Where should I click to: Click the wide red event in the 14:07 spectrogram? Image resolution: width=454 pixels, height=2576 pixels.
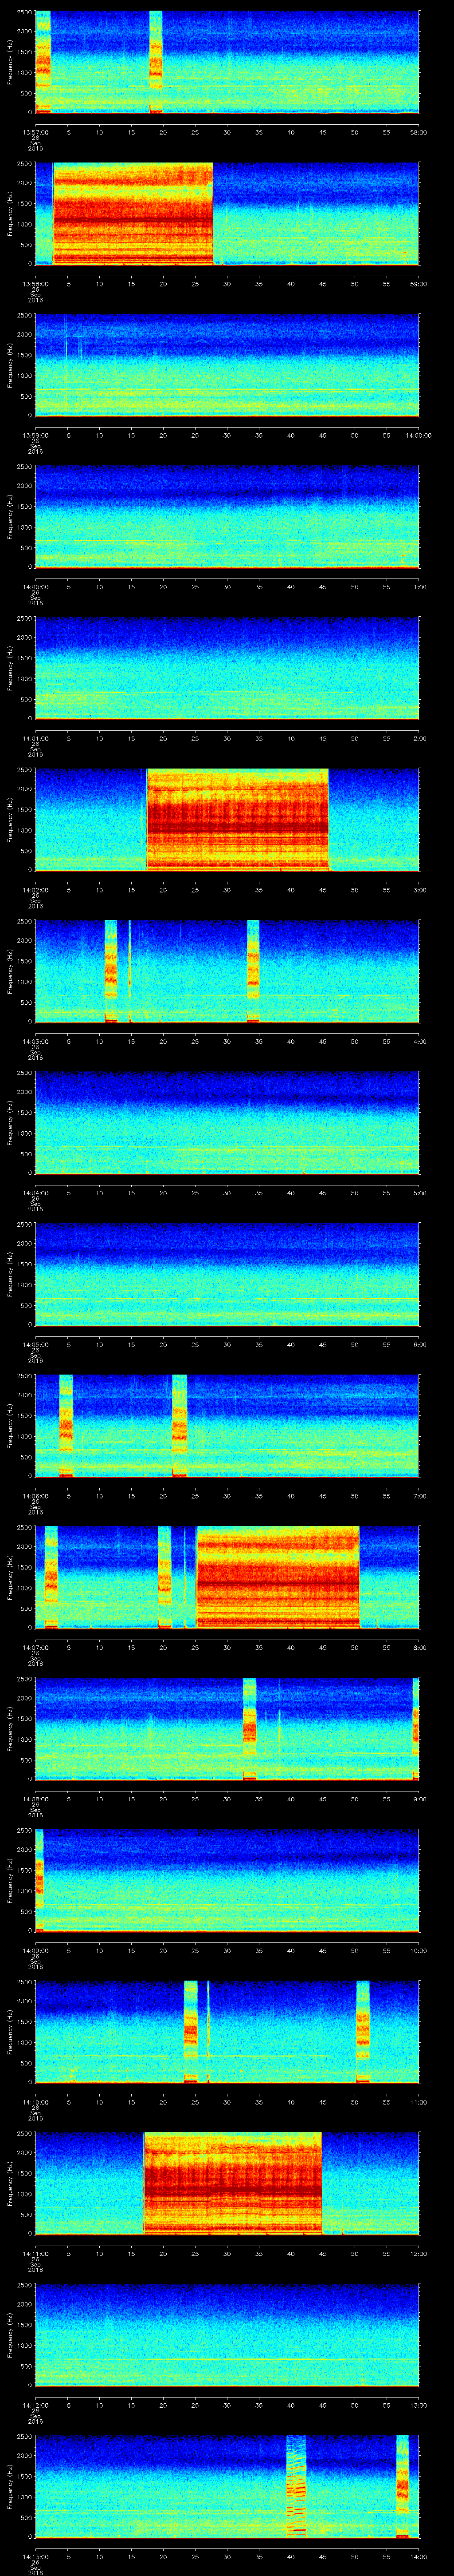pos(278,1576)
